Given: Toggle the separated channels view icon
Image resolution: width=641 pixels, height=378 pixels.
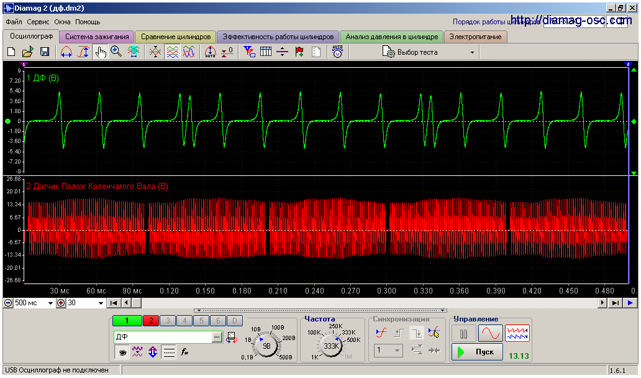Looking at the screenshot, I should tap(172, 52).
